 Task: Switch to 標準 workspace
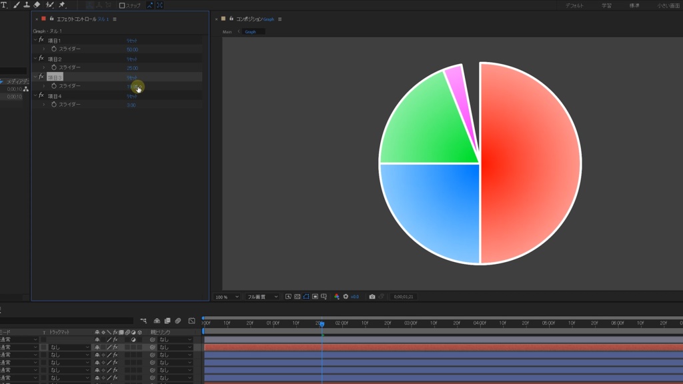(634, 5)
